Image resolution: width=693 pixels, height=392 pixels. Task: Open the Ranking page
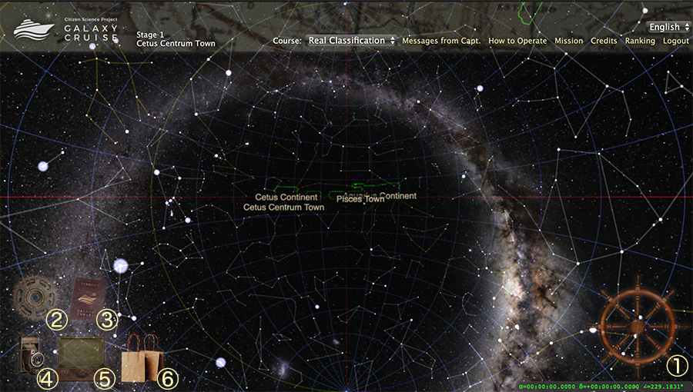click(640, 41)
